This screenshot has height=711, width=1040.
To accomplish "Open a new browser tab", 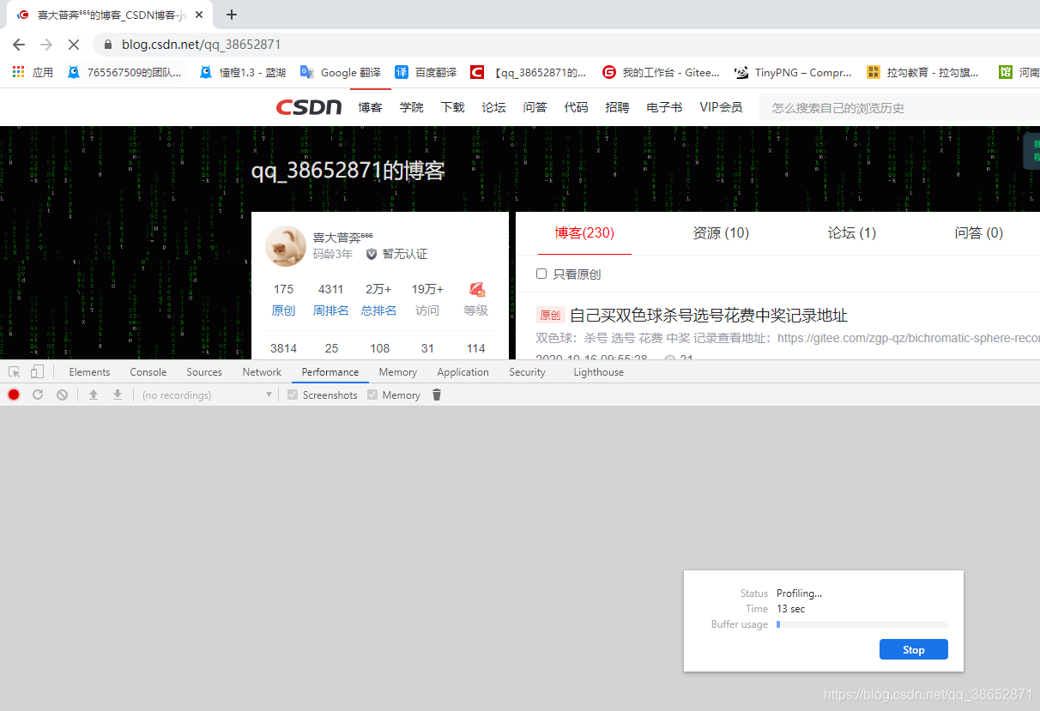I will pyautogui.click(x=232, y=15).
